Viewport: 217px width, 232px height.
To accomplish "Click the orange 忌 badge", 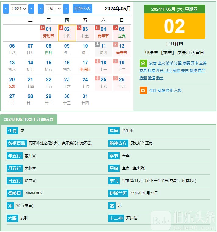I will click(x=143, y=90).
